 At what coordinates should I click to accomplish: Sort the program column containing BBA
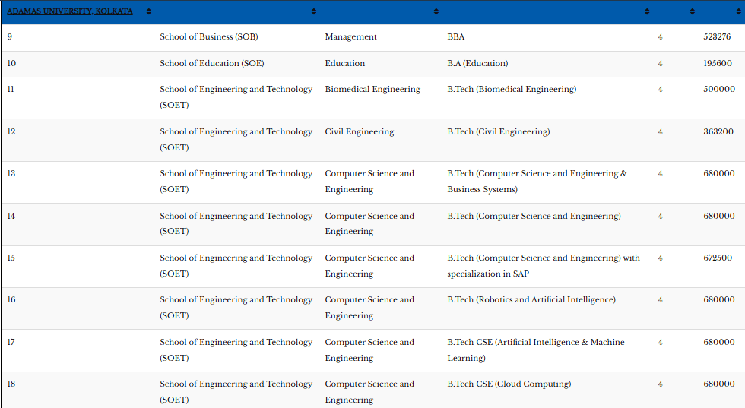(647, 11)
